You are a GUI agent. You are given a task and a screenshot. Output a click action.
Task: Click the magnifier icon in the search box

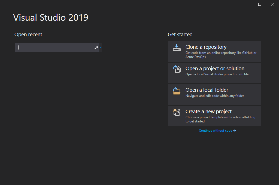tap(96, 47)
